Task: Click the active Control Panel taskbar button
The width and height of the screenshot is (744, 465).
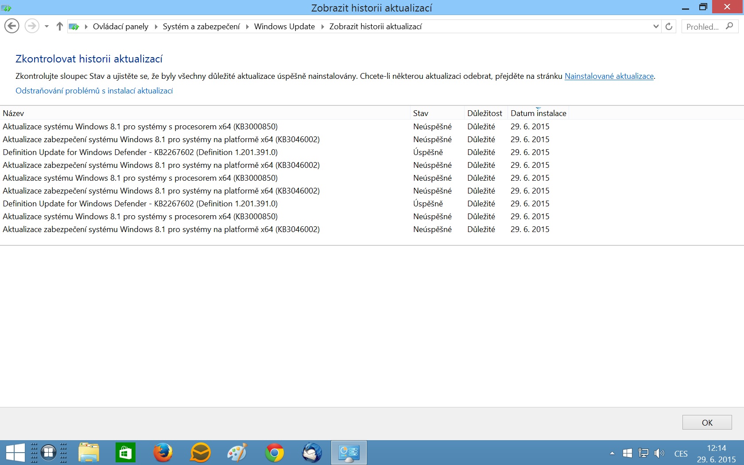Action: click(349, 453)
